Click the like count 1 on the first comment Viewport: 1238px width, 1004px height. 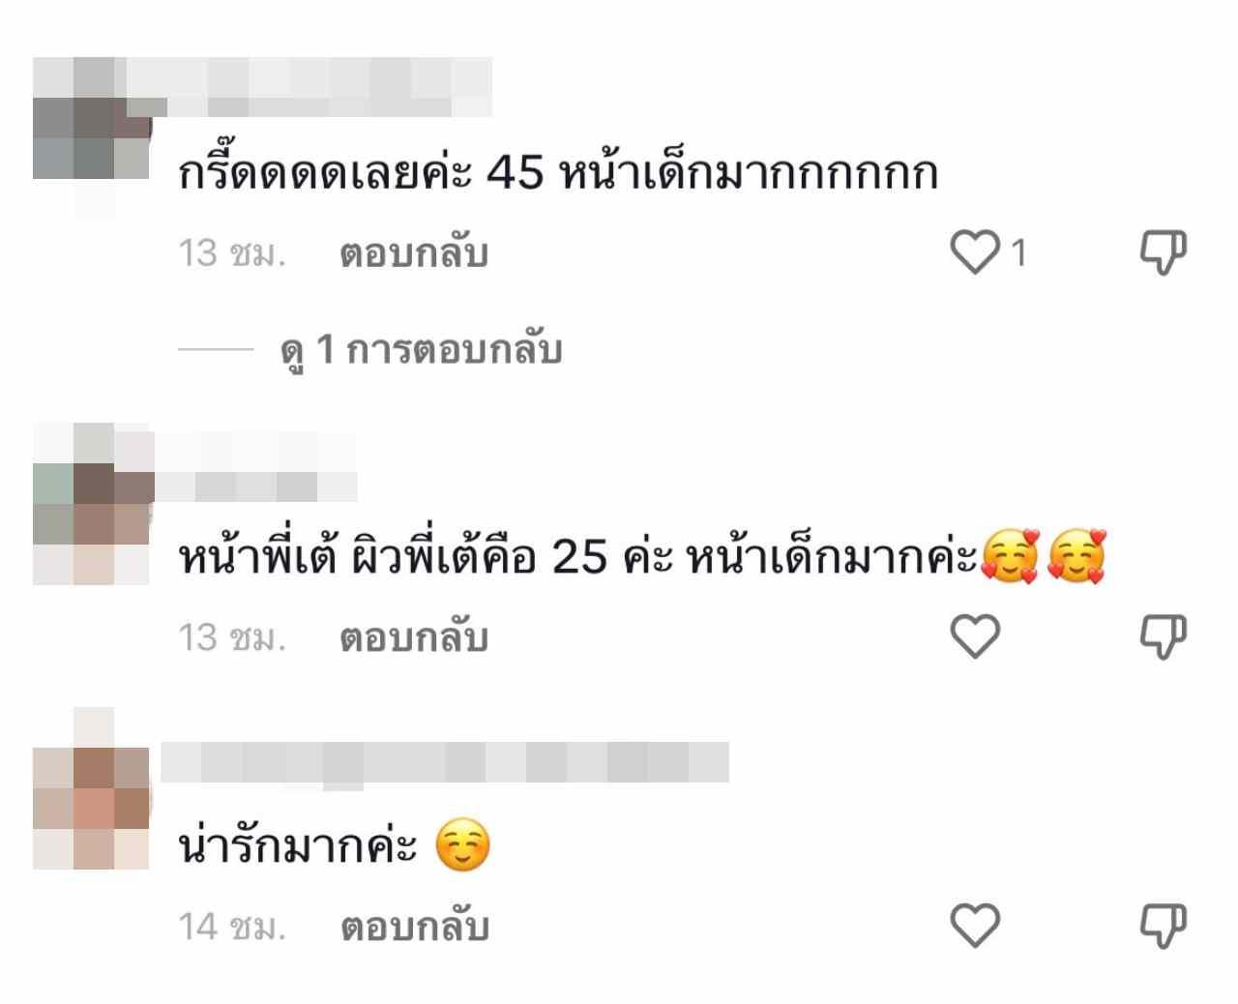[1017, 252]
